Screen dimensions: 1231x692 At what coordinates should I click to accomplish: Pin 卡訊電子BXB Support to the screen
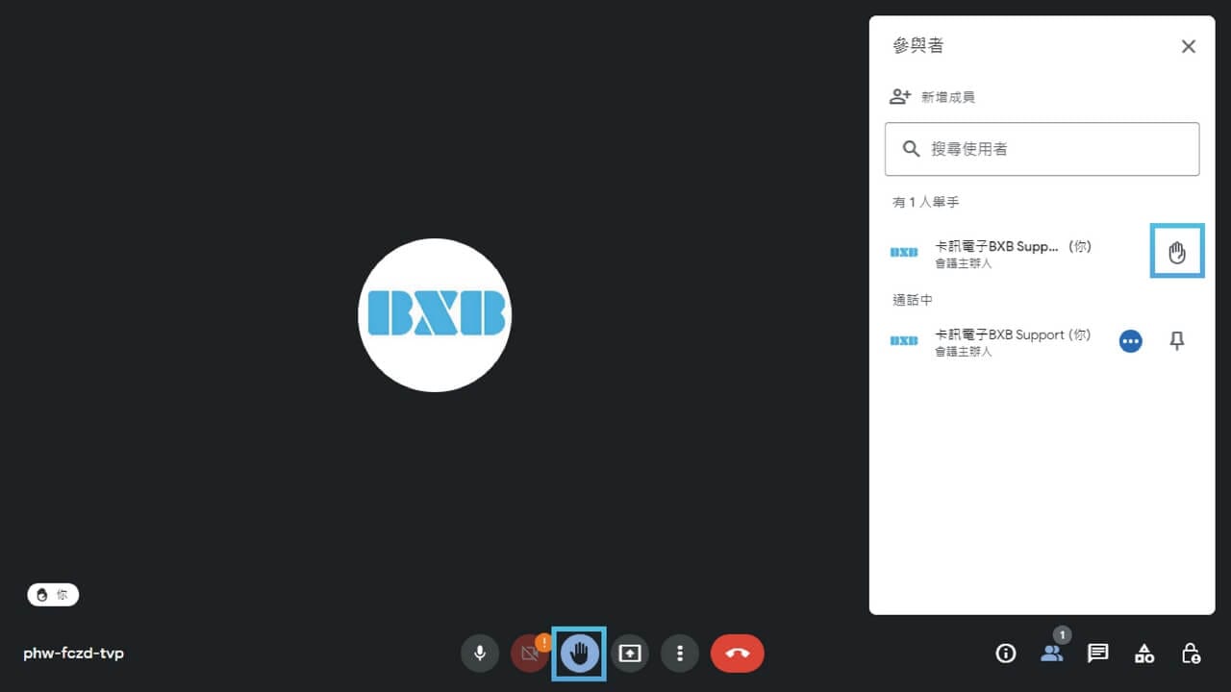1176,341
